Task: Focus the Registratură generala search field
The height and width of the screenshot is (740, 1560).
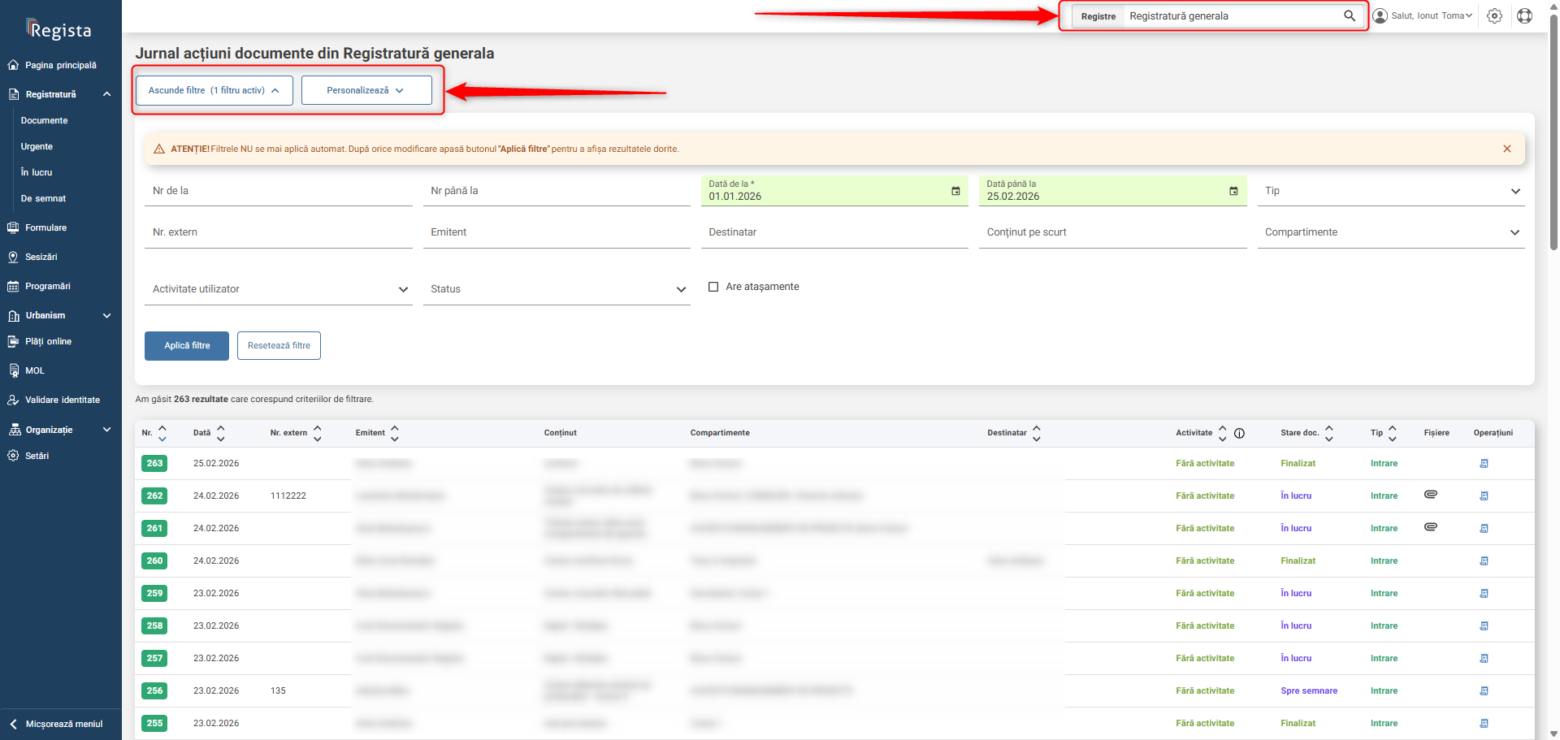Action: pos(1231,16)
